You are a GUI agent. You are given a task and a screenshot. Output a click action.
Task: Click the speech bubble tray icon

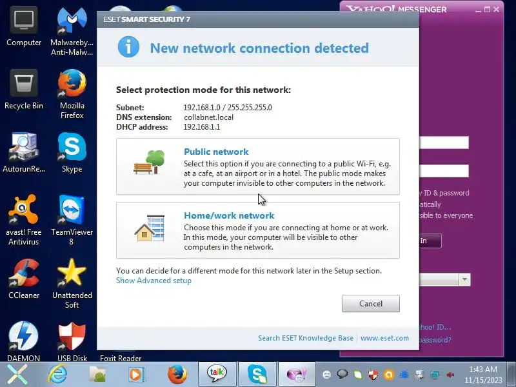coord(342,374)
